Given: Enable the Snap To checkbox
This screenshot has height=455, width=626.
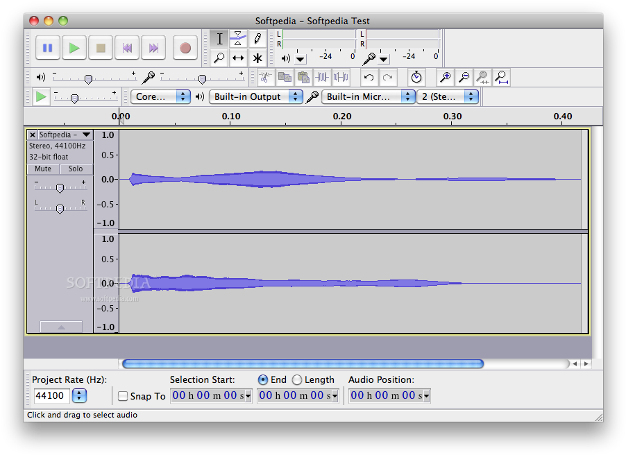Looking at the screenshot, I should point(123,396).
